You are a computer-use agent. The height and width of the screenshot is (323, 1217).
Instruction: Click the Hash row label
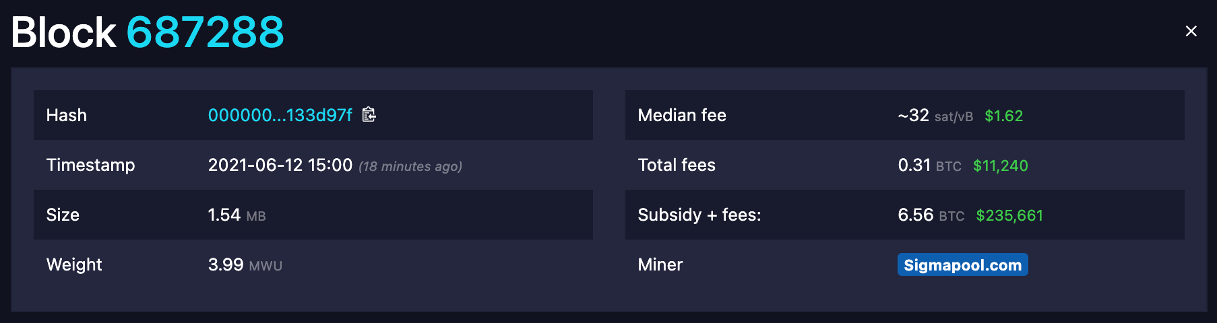tap(66, 115)
